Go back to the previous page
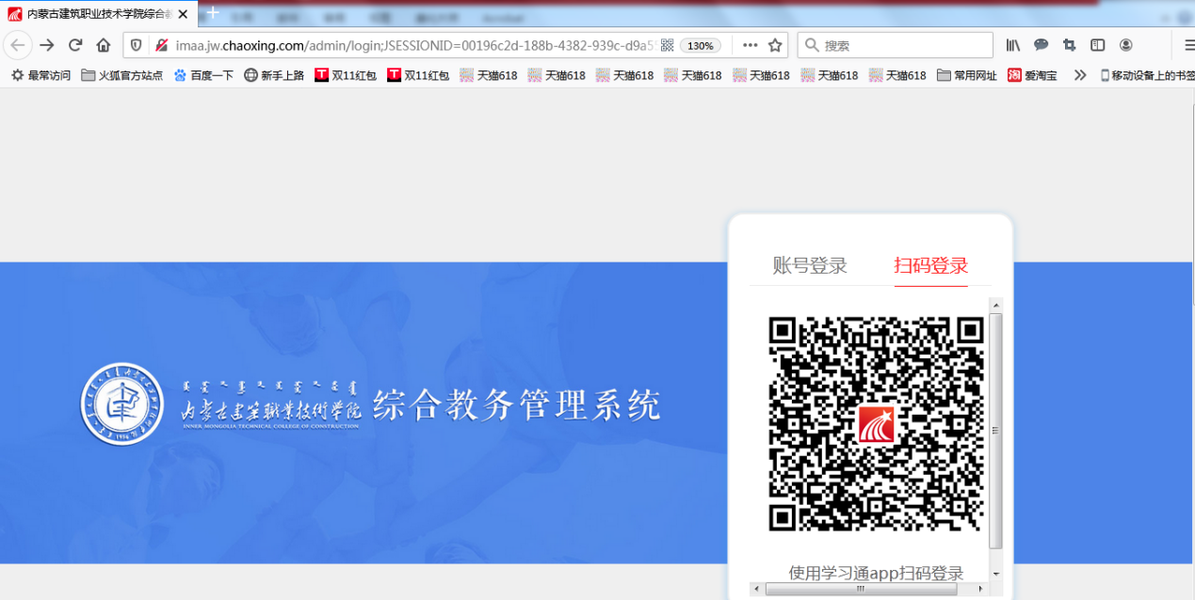The width and height of the screenshot is (1195, 600). [18, 45]
